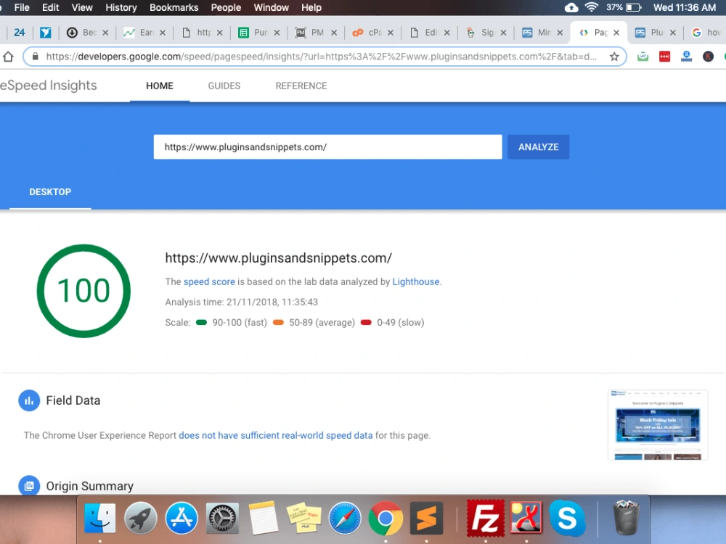Open the Trash in the dock

(x=626, y=517)
